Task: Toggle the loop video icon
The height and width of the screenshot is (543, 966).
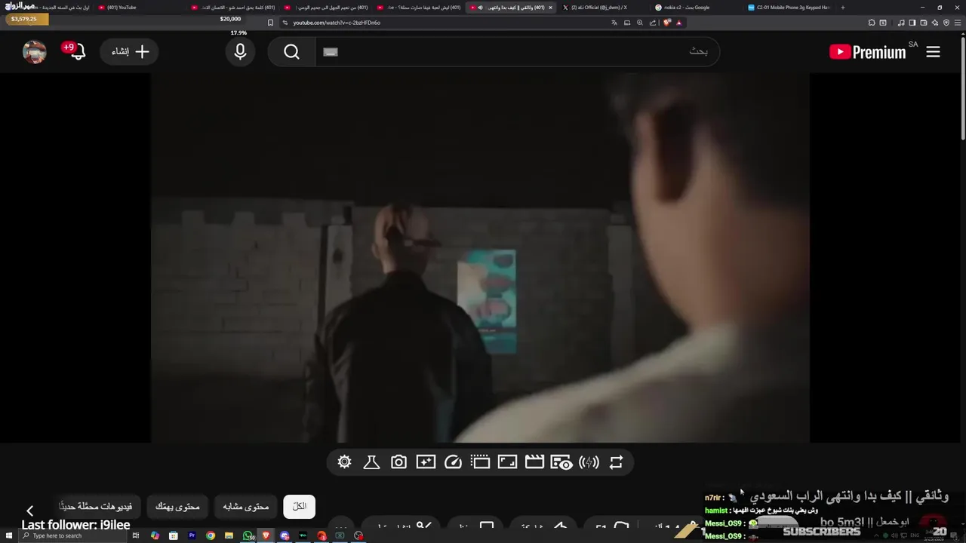Action: (x=616, y=462)
